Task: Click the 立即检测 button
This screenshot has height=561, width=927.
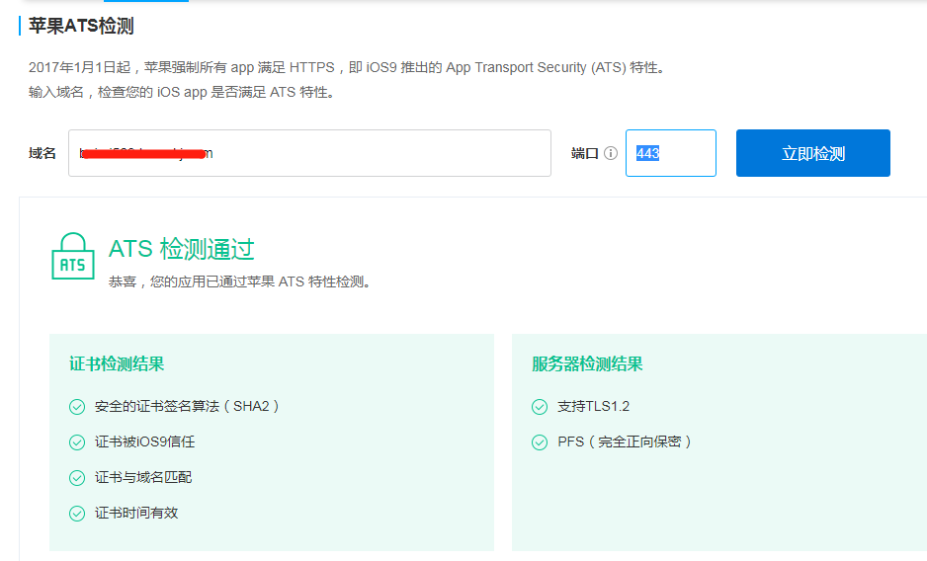Action: tap(813, 153)
